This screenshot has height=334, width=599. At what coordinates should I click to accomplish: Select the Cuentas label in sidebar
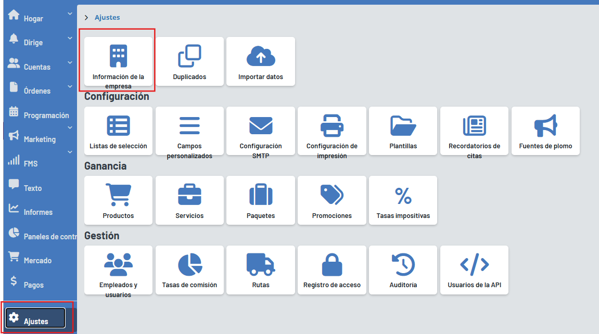[x=37, y=67]
